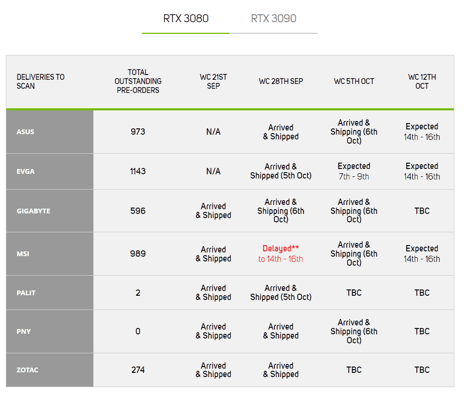Select the WC 28TH SEP column header
This screenshot has width=467, height=394.
point(281,81)
